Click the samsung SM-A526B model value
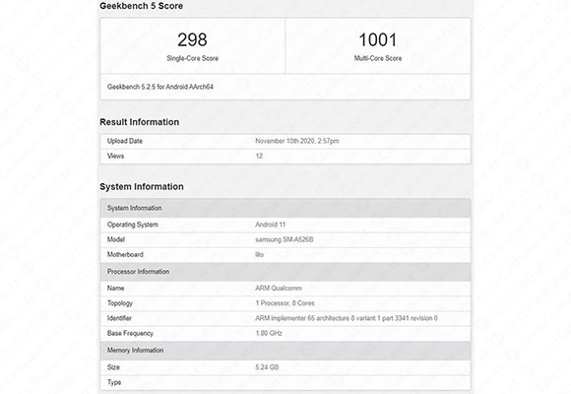 pyautogui.click(x=285, y=239)
